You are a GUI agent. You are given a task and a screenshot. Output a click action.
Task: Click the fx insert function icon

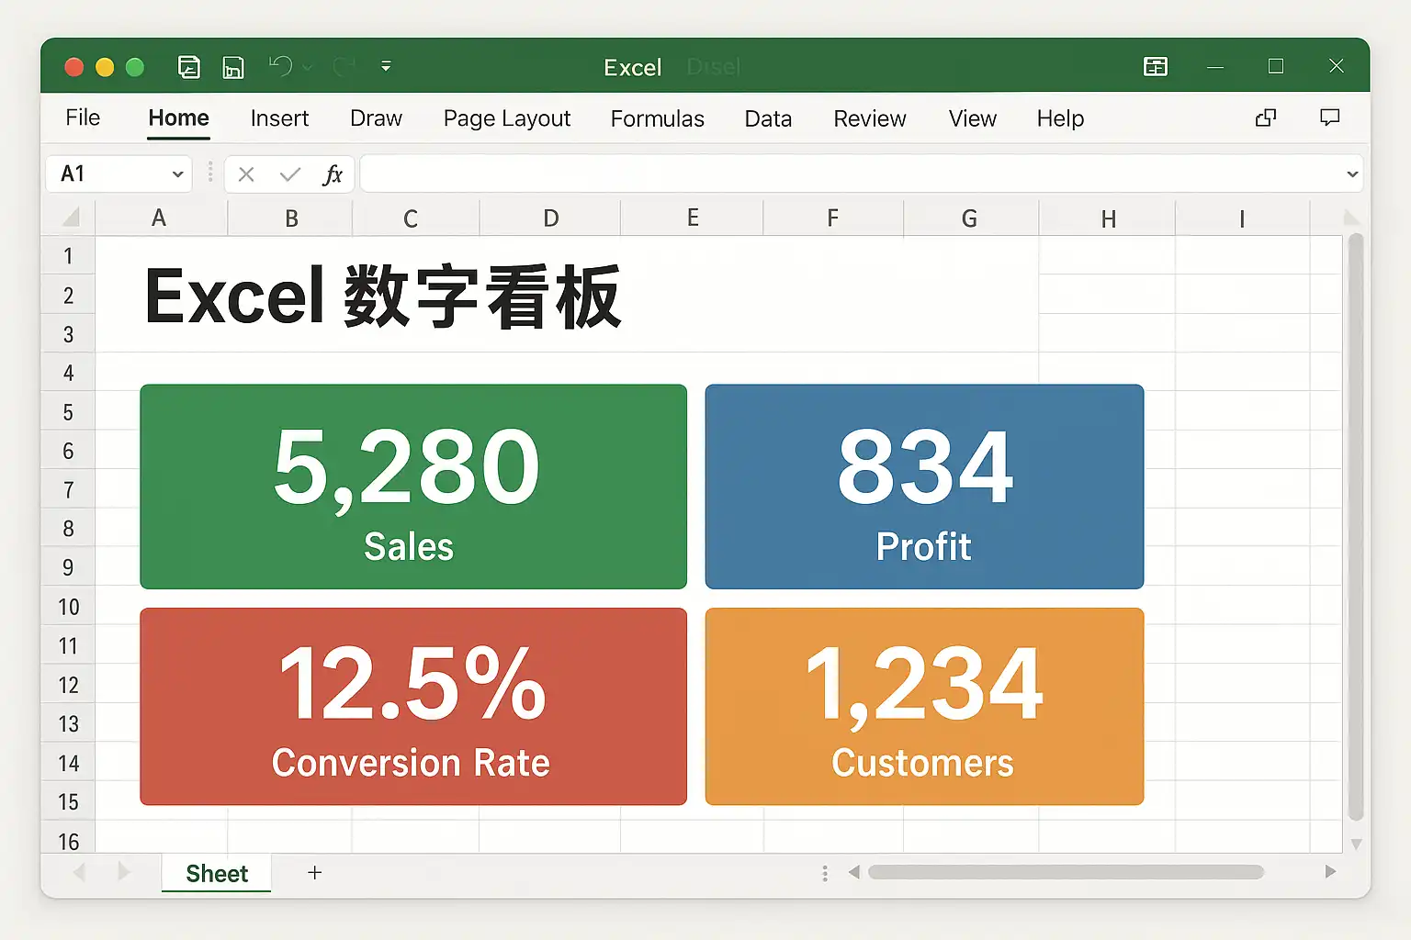333,174
